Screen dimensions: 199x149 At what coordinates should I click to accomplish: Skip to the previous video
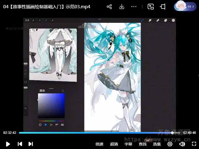pos(20,144)
